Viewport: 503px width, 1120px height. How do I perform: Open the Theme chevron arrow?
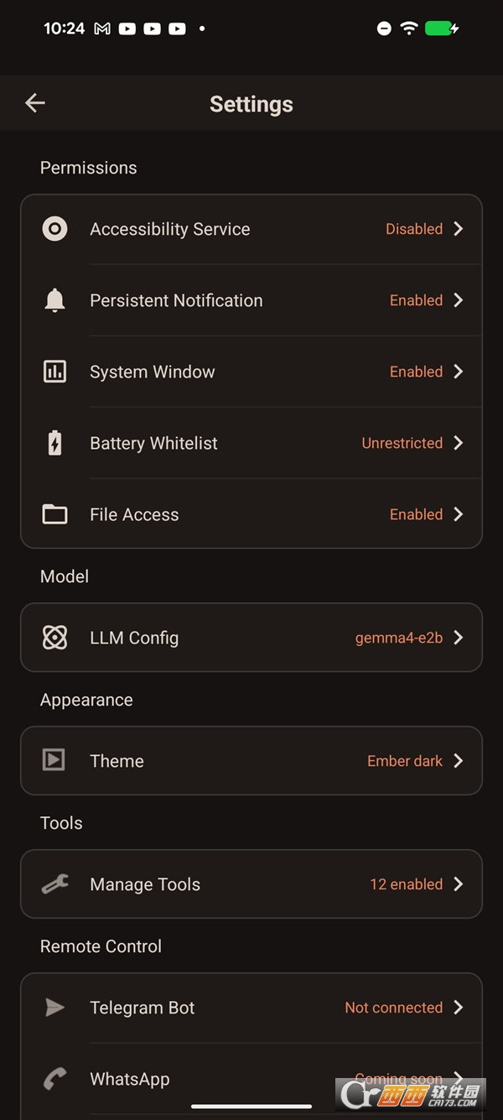coord(458,761)
